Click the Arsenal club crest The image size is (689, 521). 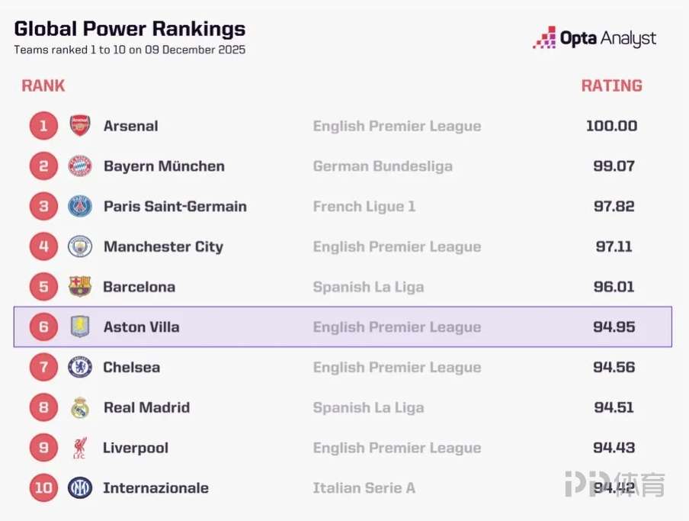[x=80, y=126]
